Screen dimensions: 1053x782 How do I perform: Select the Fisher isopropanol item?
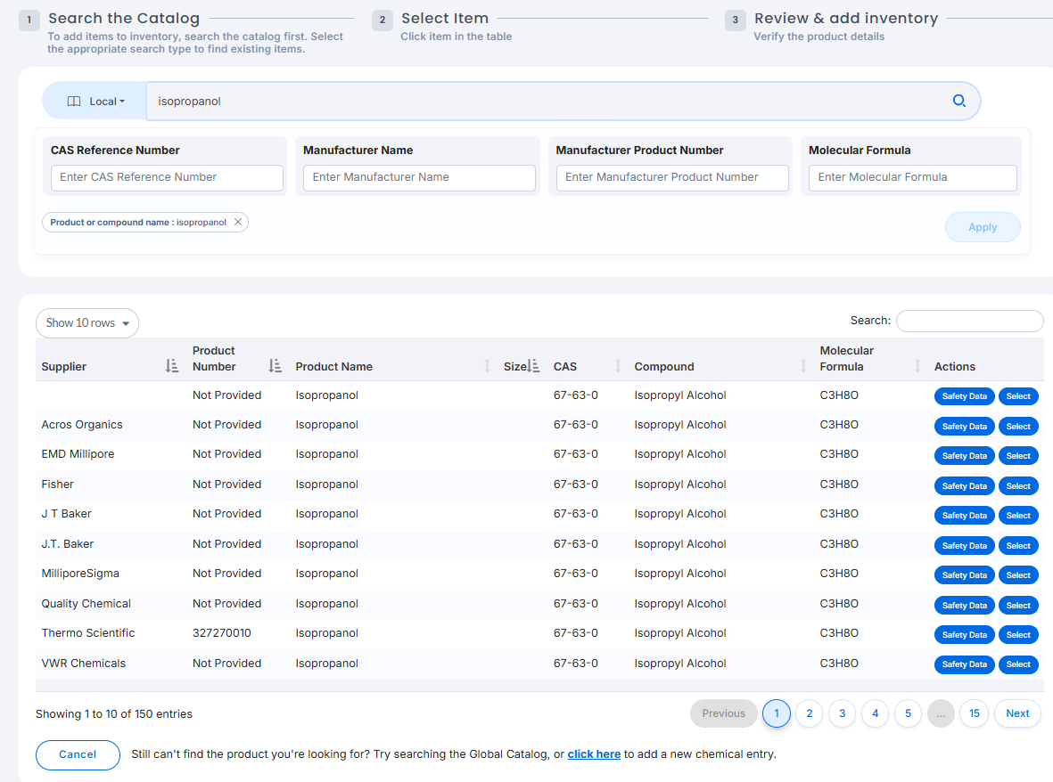tap(1018, 486)
